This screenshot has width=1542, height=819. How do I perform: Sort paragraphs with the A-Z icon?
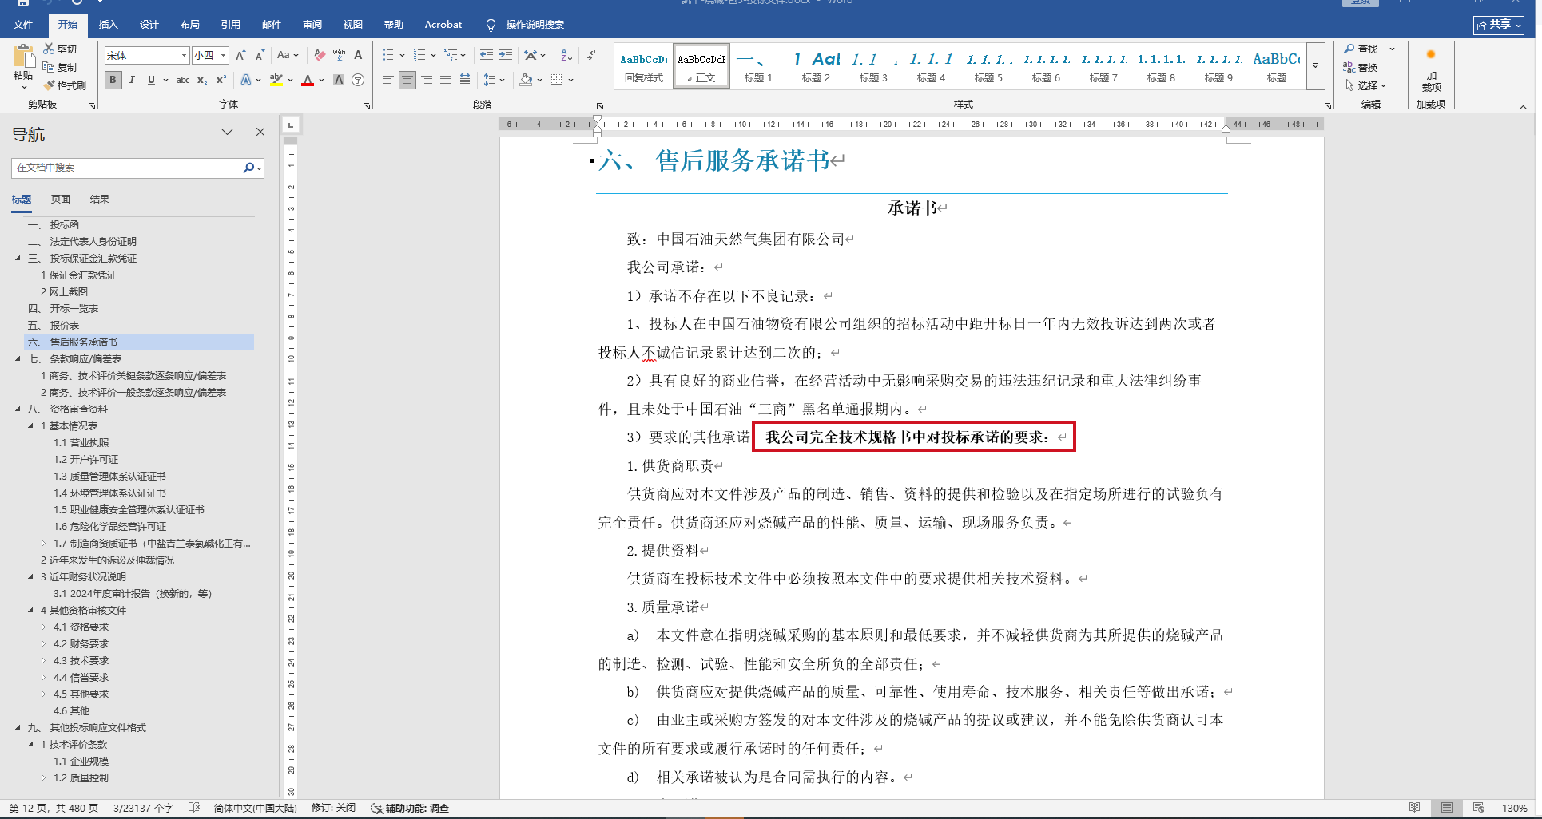[566, 55]
